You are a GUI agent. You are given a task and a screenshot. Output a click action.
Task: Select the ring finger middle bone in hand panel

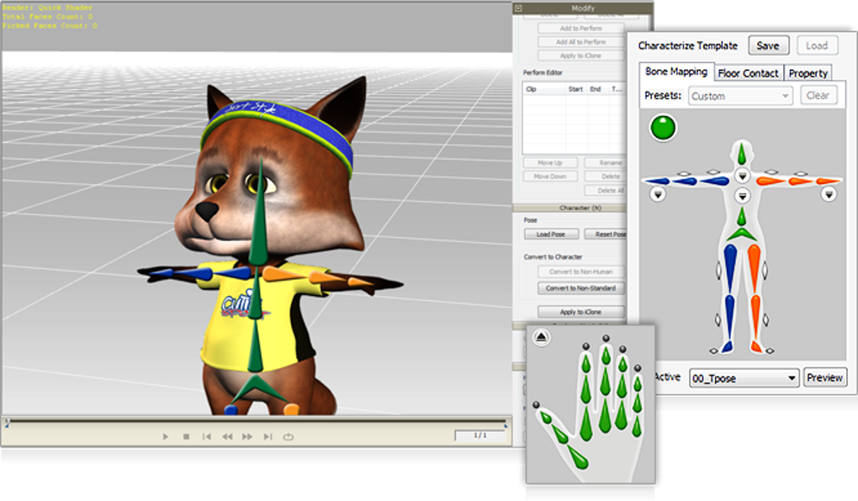click(x=622, y=386)
